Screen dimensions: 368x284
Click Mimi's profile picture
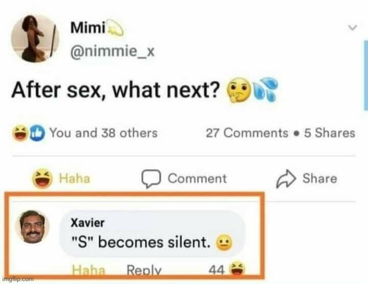coord(34,38)
